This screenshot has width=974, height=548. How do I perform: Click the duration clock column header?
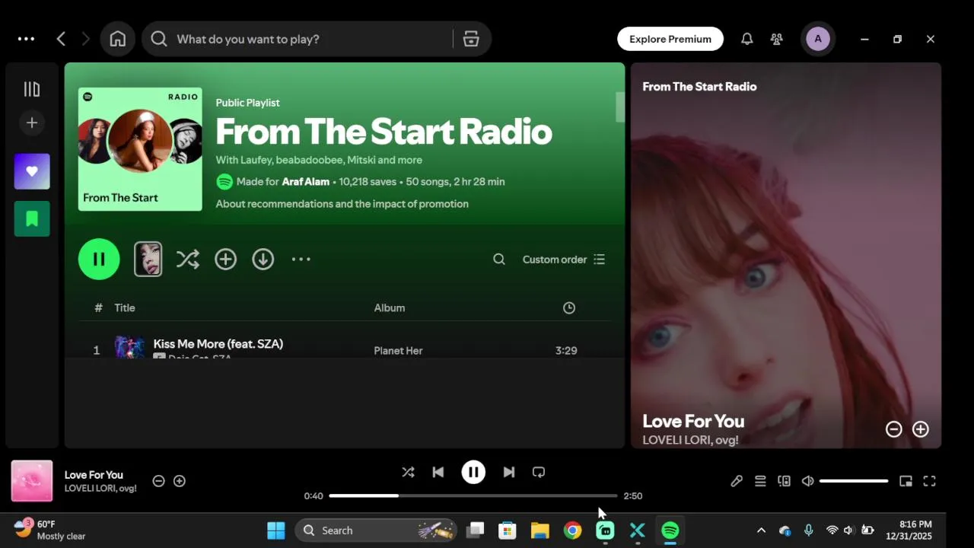tap(569, 307)
